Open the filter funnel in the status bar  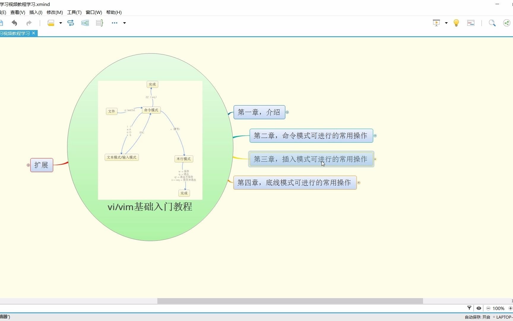[469, 308]
